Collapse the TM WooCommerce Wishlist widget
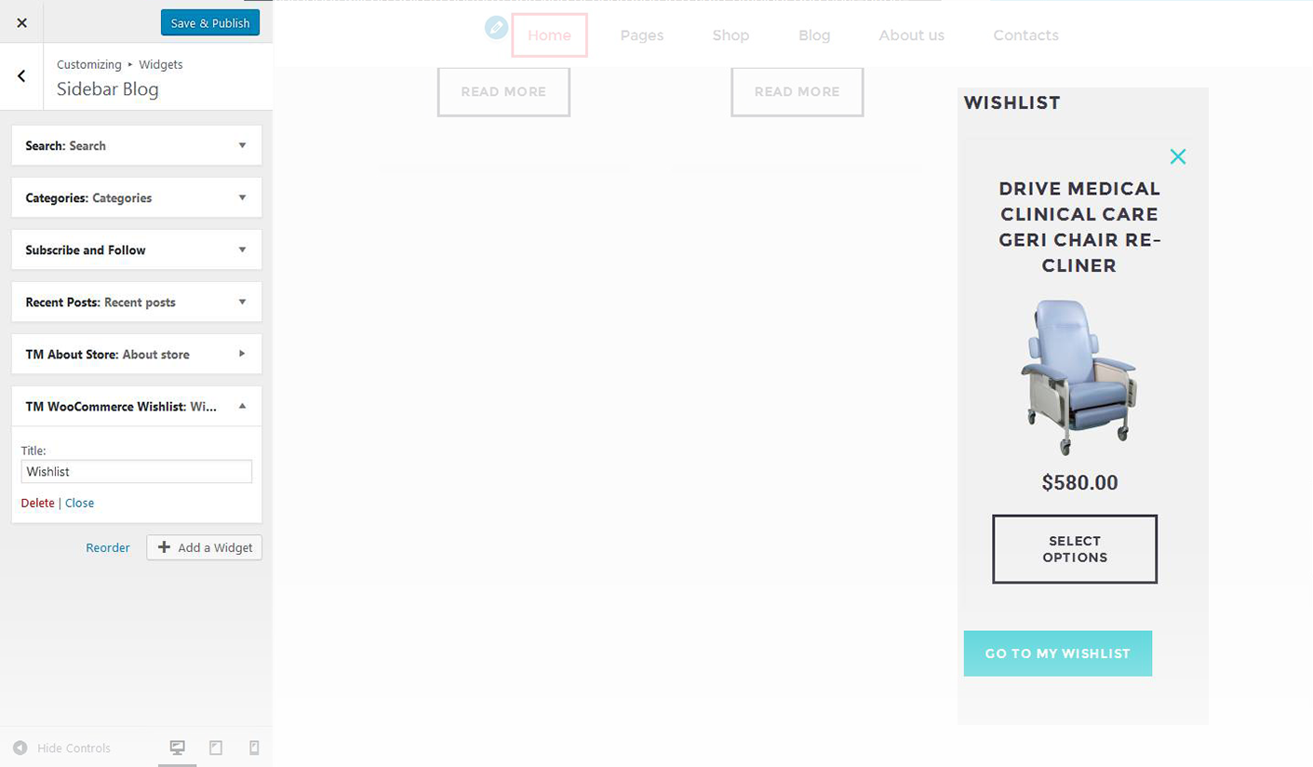1313x767 pixels. coord(136,407)
